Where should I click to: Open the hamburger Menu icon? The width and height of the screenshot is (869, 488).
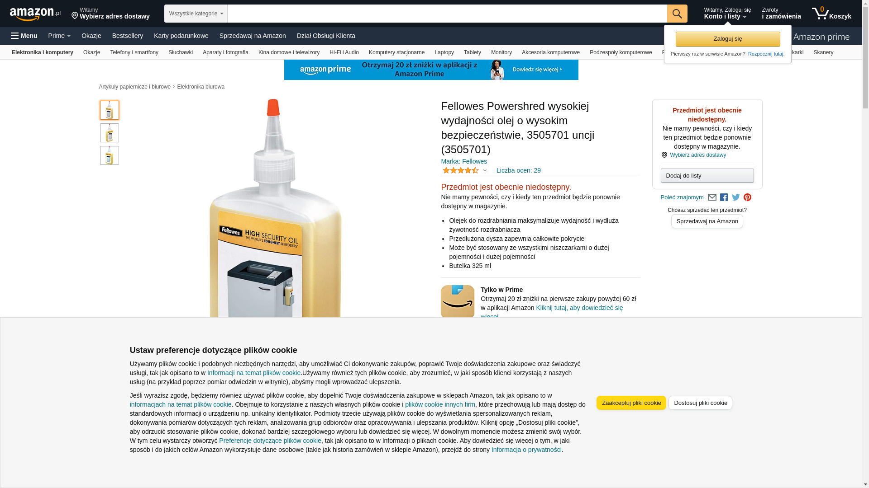(24, 36)
